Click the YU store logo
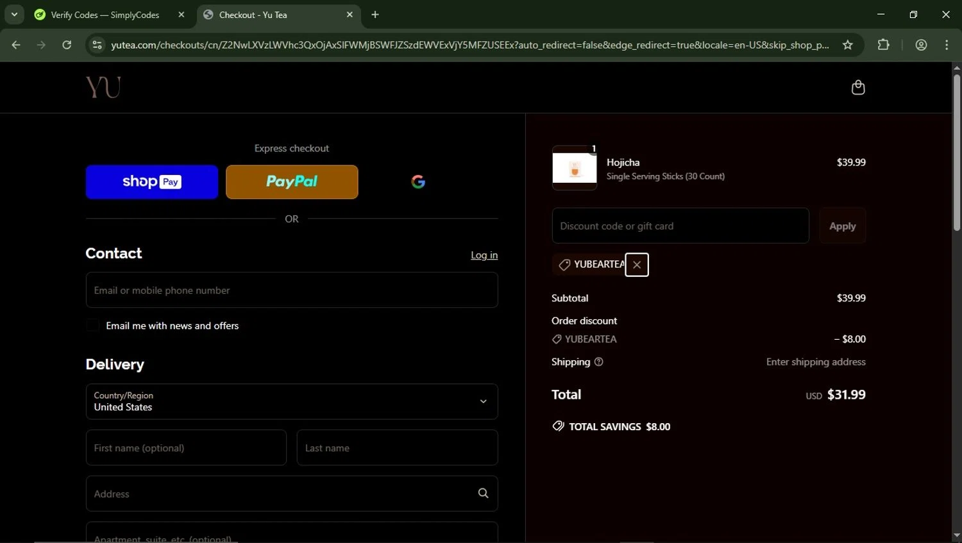This screenshot has height=543, width=962. 103,87
